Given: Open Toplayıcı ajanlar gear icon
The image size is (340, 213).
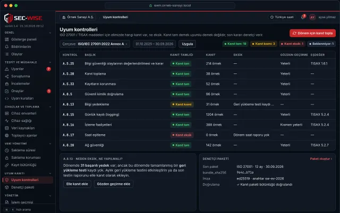Looking at the screenshot, I should point(7,136).
